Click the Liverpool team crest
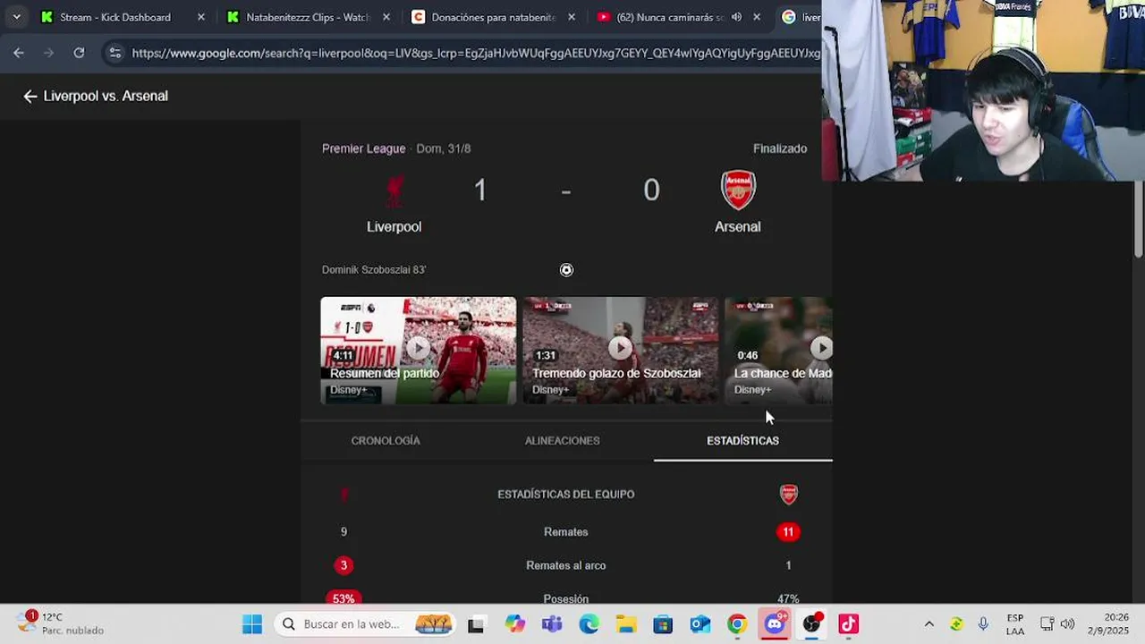The height and width of the screenshot is (644, 1145). pos(394,191)
